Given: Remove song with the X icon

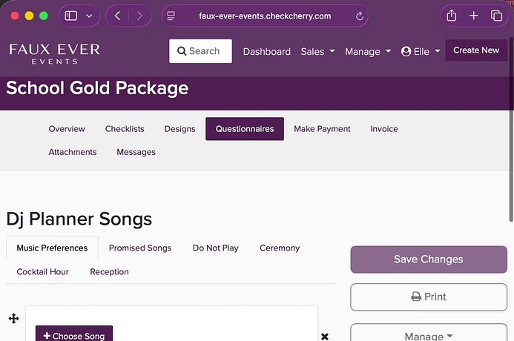Looking at the screenshot, I should coord(324,337).
